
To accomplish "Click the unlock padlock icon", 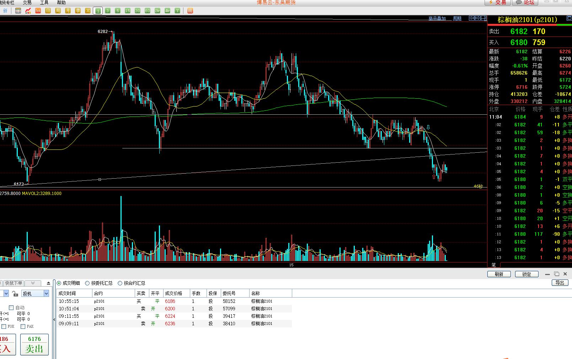I will pyautogui.click(x=15, y=293).
